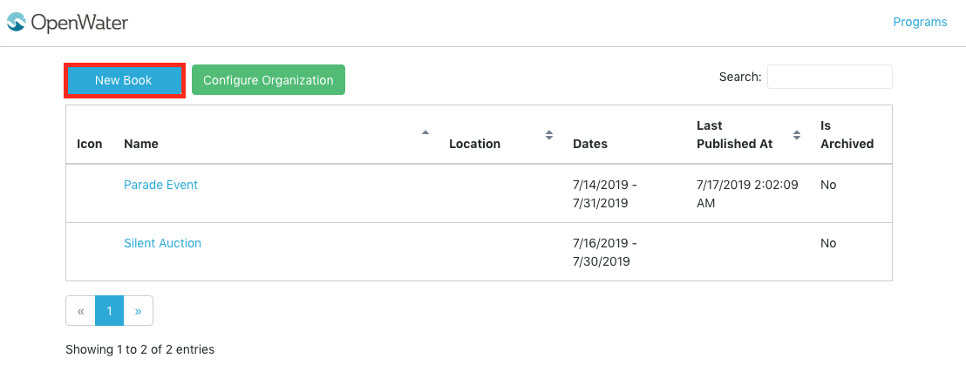
Task: Click the Last Published At header
Action: tap(734, 135)
